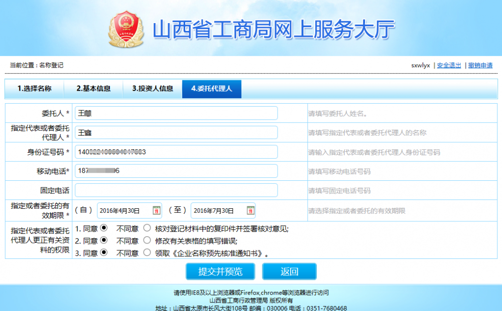Open the 撤销申请 link
This screenshot has width=502, height=311.
tap(480, 66)
